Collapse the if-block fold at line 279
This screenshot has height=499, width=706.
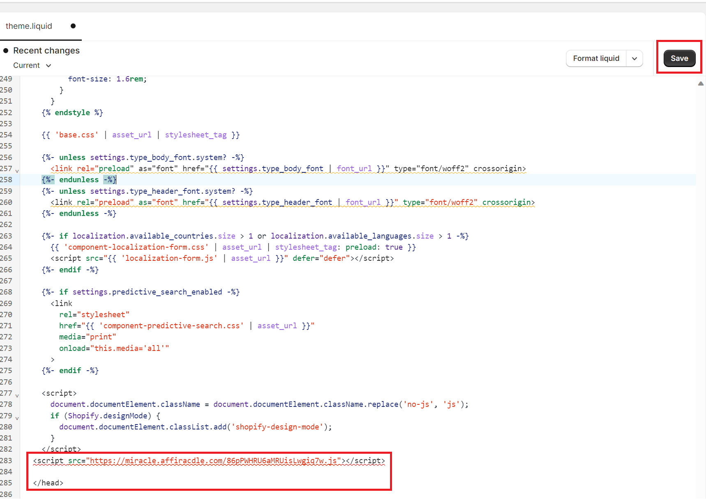point(17,418)
